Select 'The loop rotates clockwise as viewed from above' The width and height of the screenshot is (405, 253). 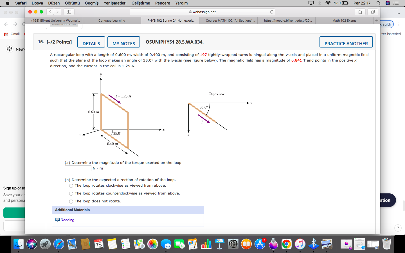(71, 186)
